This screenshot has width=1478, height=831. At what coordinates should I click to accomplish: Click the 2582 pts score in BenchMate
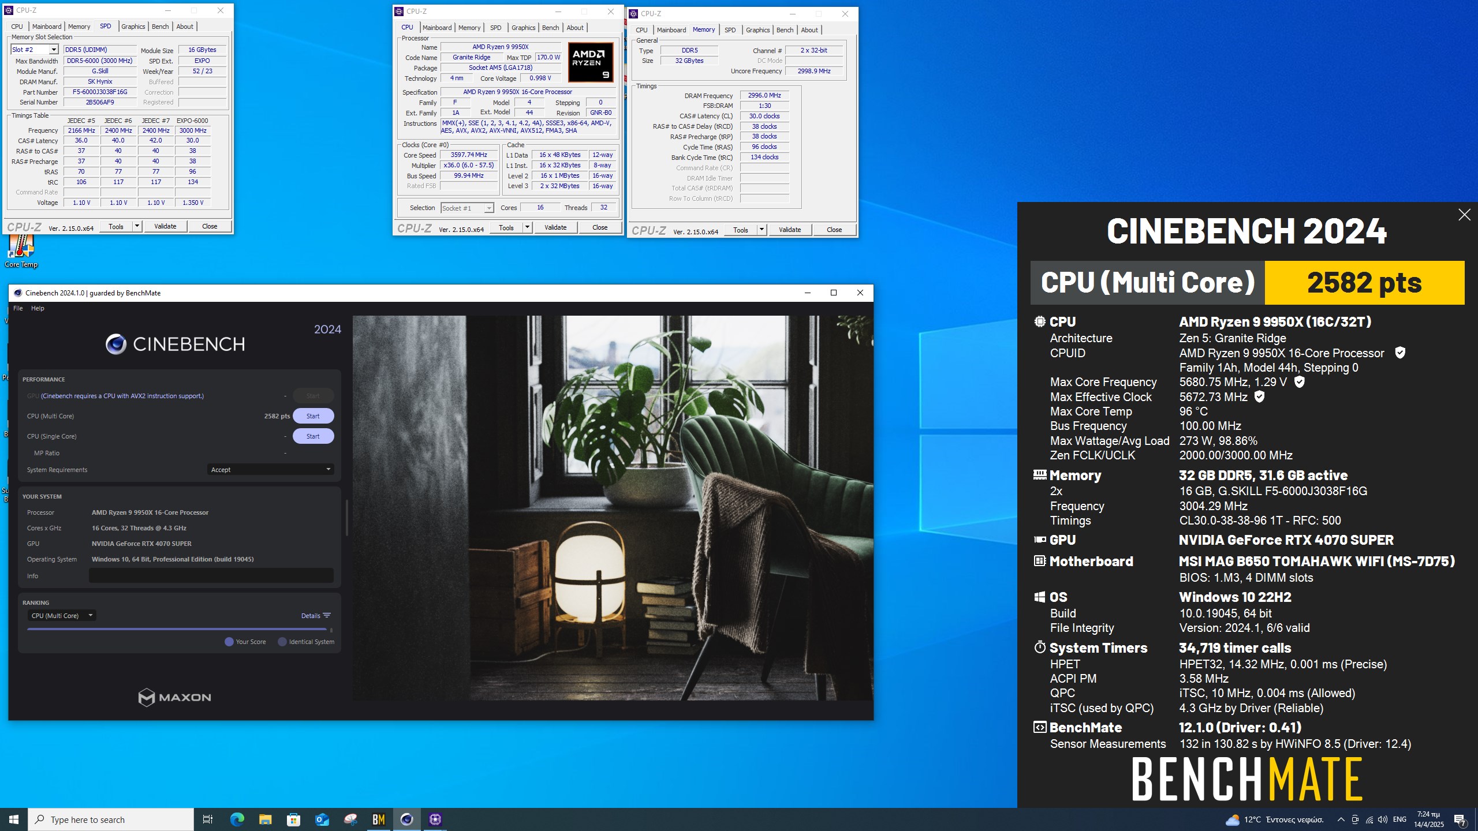point(1364,283)
